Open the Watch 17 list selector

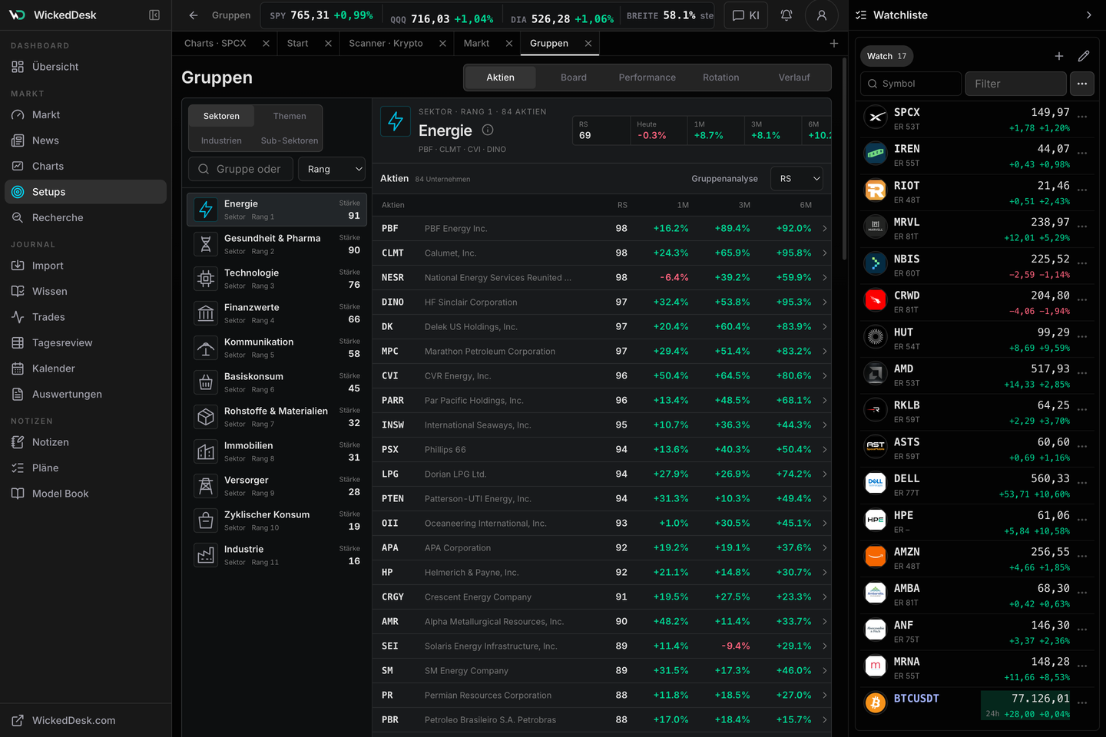(887, 56)
